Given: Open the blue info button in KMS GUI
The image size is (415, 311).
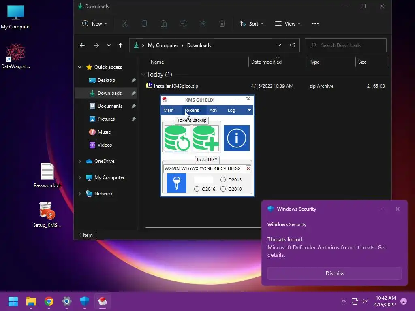Looking at the screenshot, I should pos(237,138).
